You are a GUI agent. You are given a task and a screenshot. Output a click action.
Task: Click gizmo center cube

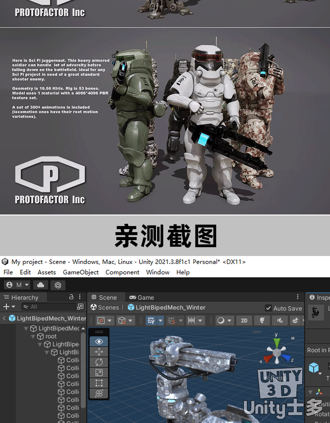pyautogui.click(x=277, y=352)
